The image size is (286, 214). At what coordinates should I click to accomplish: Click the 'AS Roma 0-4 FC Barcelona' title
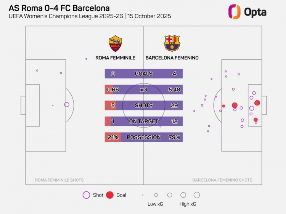pos(59,8)
